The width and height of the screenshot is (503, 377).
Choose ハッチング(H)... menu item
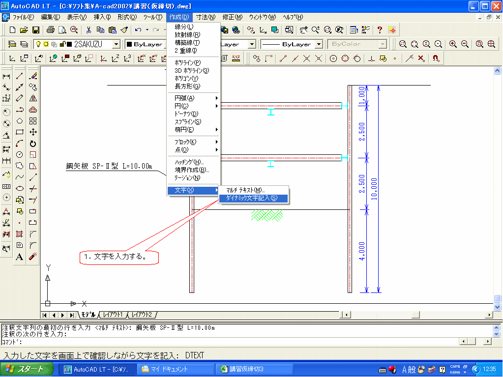tap(193, 162)
